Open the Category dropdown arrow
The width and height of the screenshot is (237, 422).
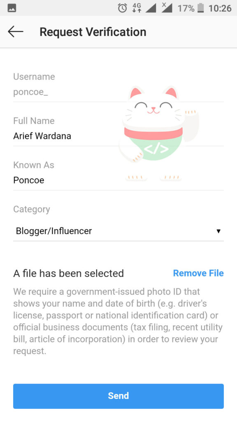pos(218,231)
